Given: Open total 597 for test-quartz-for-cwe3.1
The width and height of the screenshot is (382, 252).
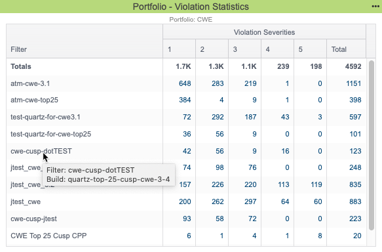Looking at the screenshot, I should tap(355, 117).
